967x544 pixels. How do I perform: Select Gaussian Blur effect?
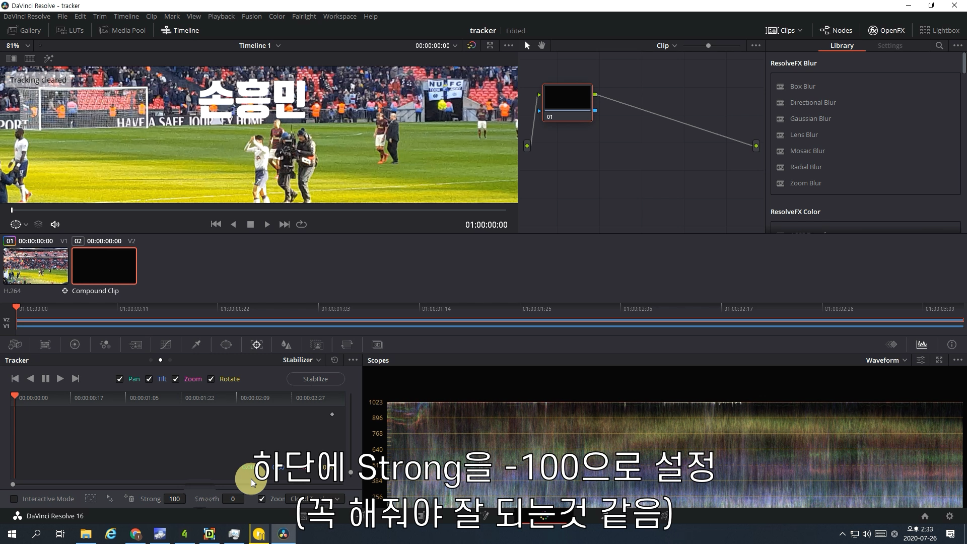pyautogui.click(x=810, y=118)
